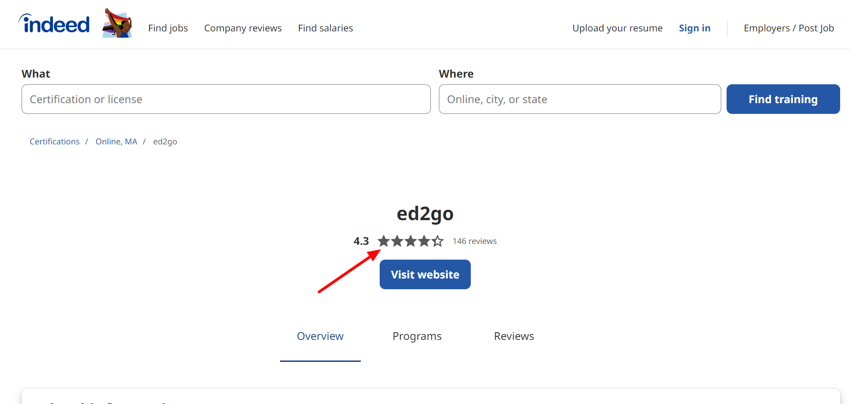Screen dimensions: 850x404
Task: Click the second rating star
Action: (398, 241)
